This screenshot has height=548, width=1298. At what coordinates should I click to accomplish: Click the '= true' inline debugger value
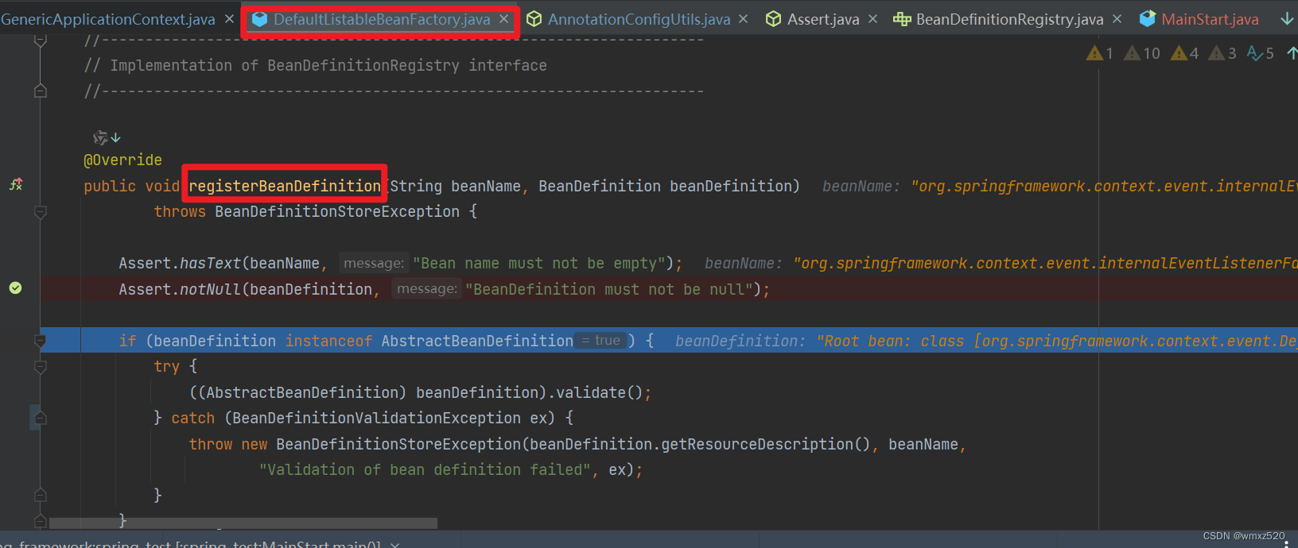tap(601, 341)
